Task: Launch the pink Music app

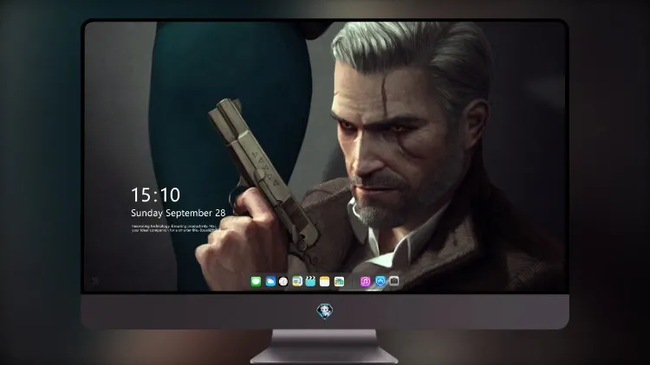Action: [365, 282]
